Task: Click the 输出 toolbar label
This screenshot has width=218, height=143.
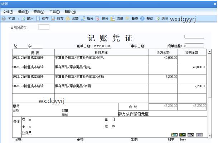Action: pyautogui.click(x=30, y=19)
